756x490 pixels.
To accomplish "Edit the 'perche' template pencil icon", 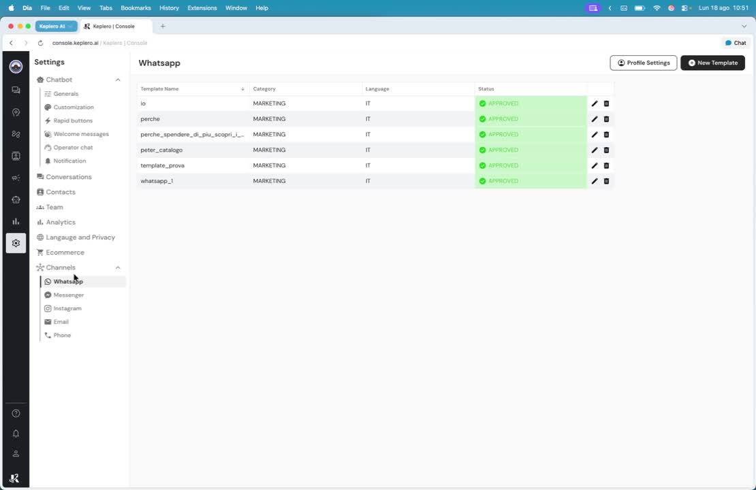I will tap(595, 119).
